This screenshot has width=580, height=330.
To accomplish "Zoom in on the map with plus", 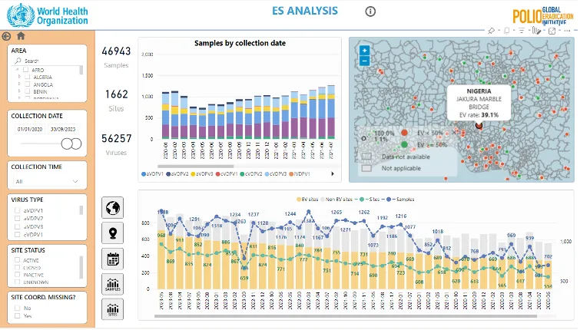I will coord(364,50).
